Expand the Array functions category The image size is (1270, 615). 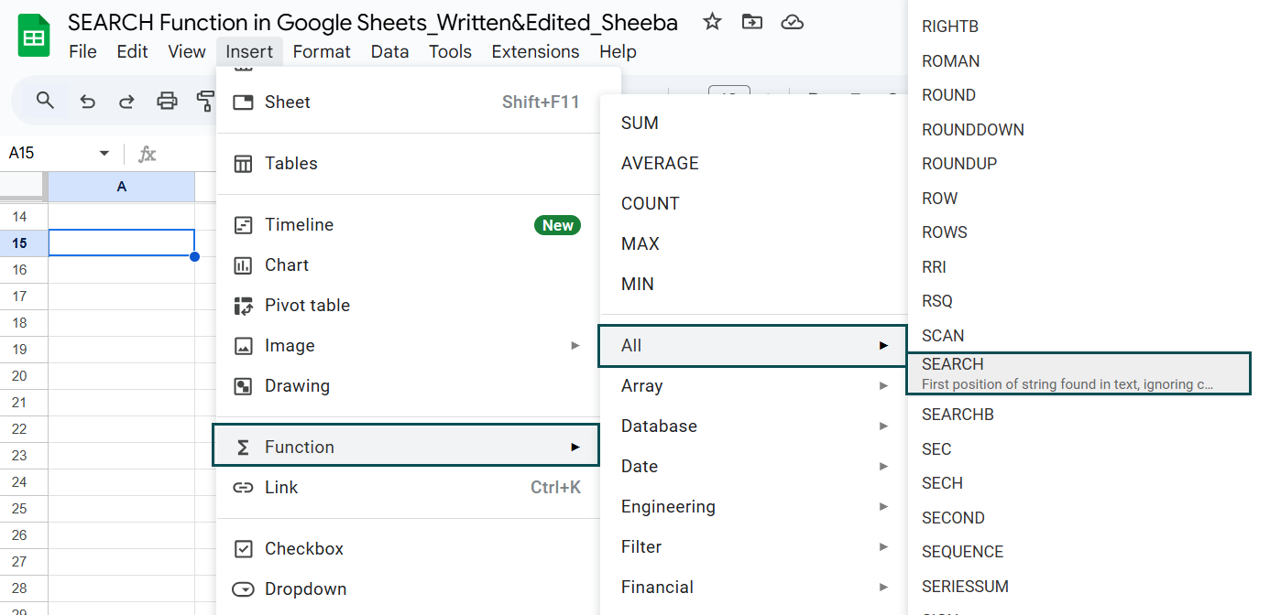pyautogui.click(x=753, y=386)
